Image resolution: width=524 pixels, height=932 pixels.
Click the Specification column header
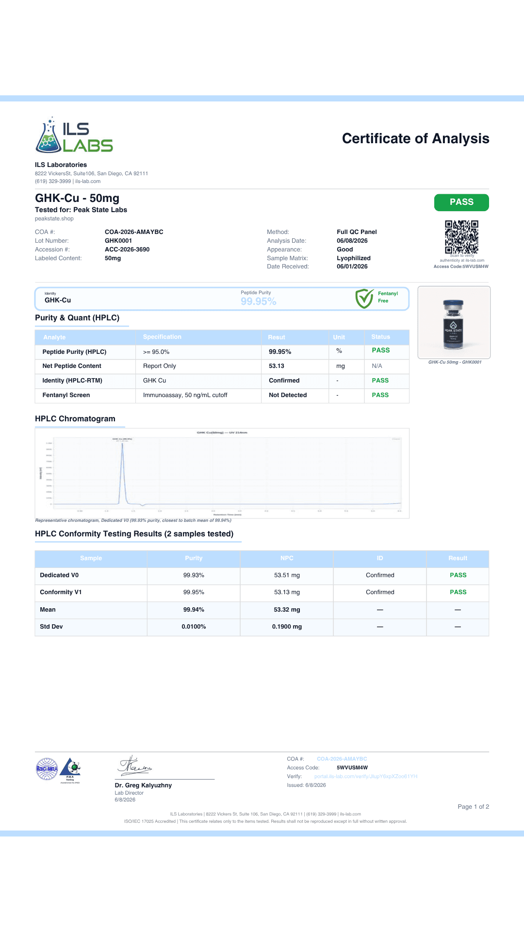click(x=162, y=337)
